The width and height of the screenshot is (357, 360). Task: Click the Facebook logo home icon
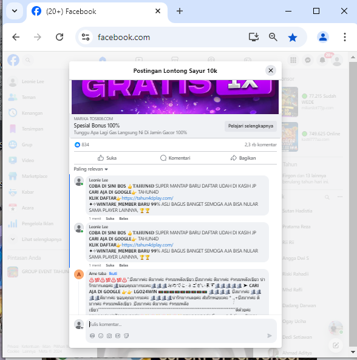[13, 60]
